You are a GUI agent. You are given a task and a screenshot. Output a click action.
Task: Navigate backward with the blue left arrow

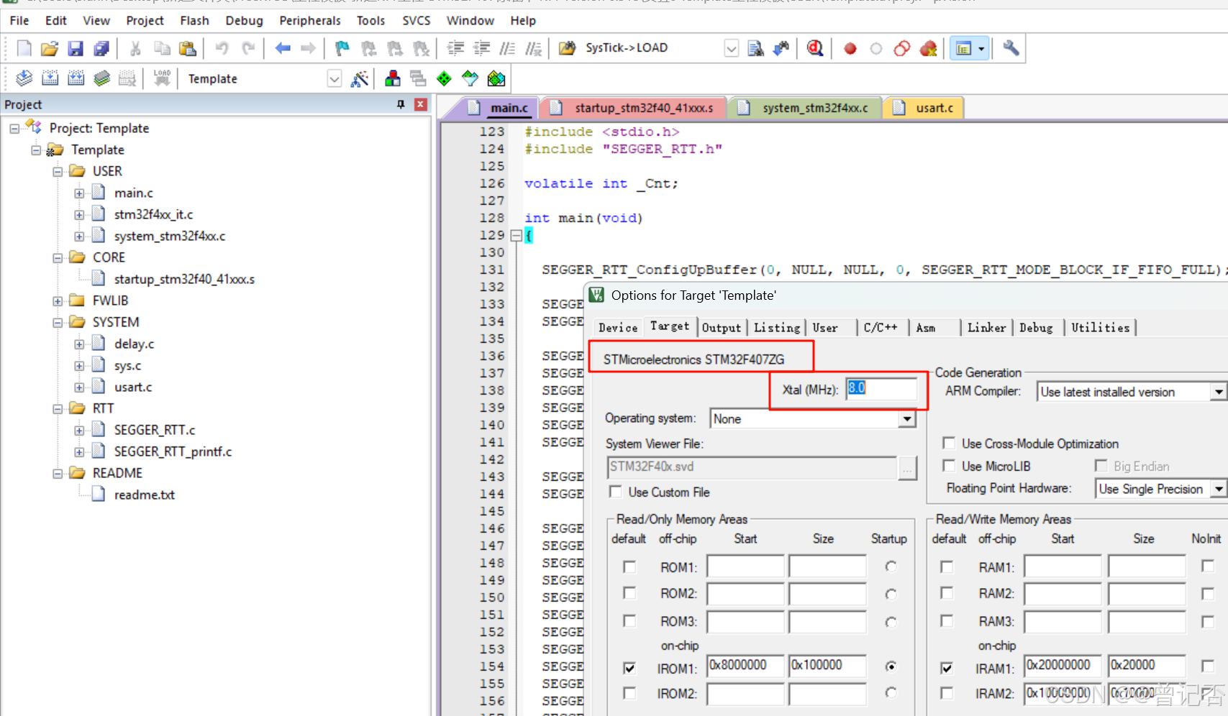(x=283, y=48)
